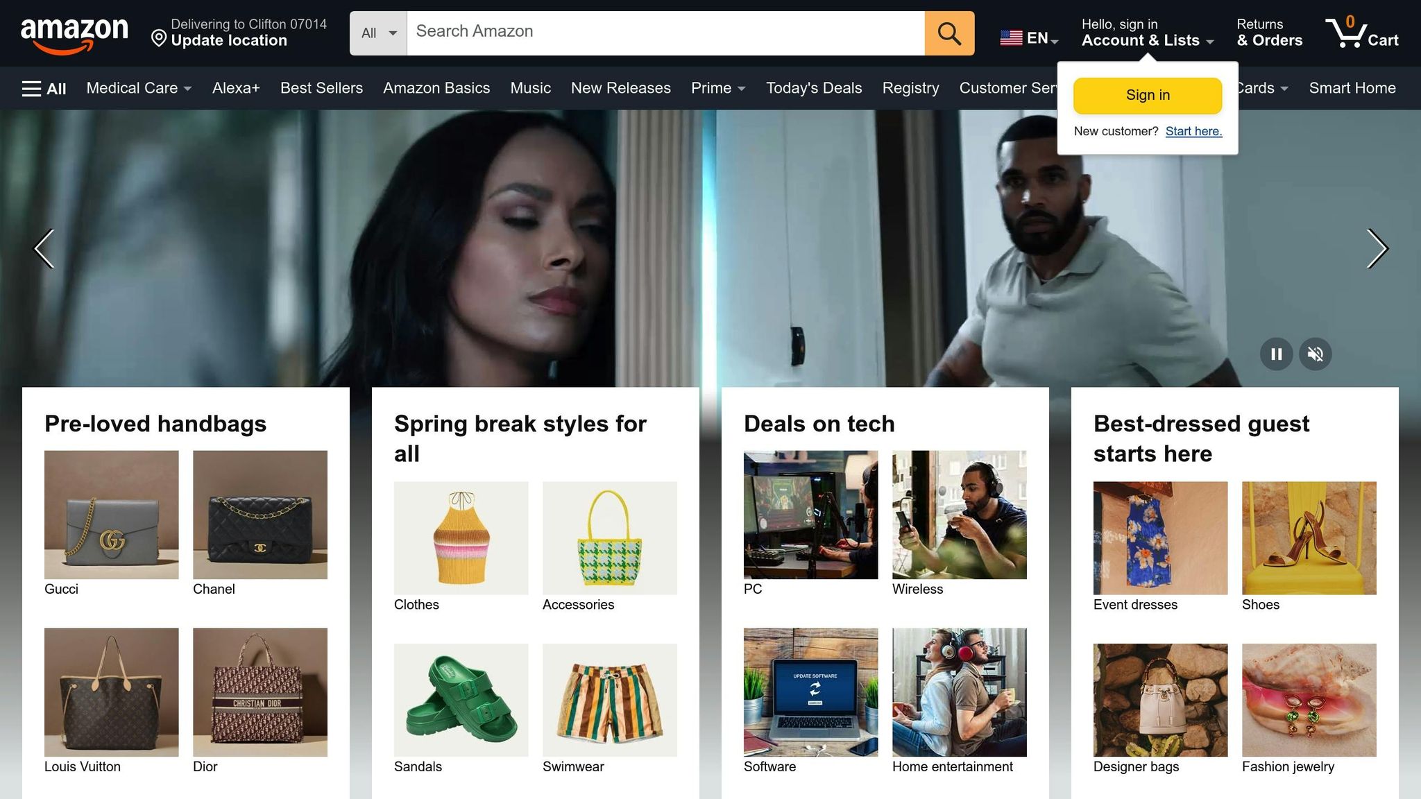
Task: Click the Amazon logo
Action: tap(74, 35)
